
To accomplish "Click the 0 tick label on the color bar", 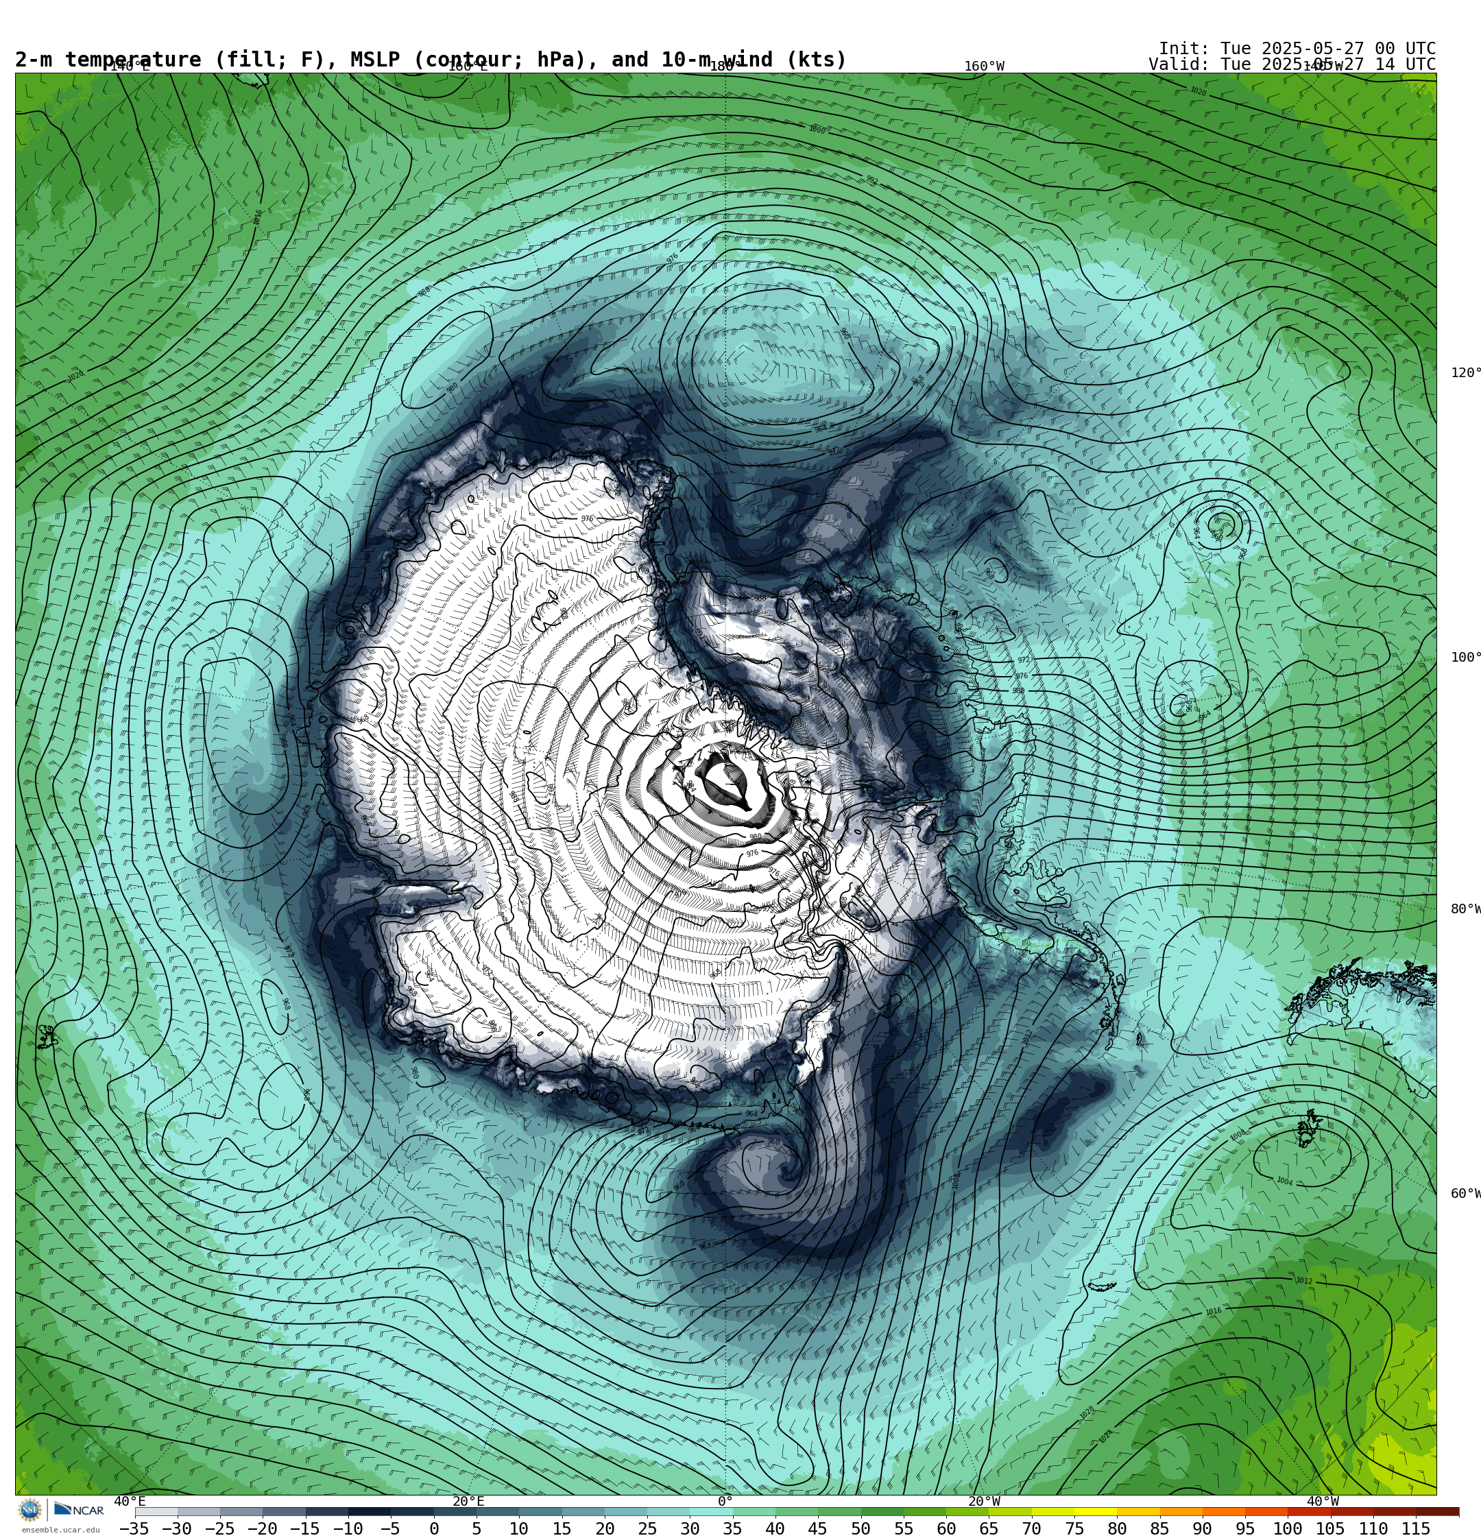I will (x=434, y=1528).
